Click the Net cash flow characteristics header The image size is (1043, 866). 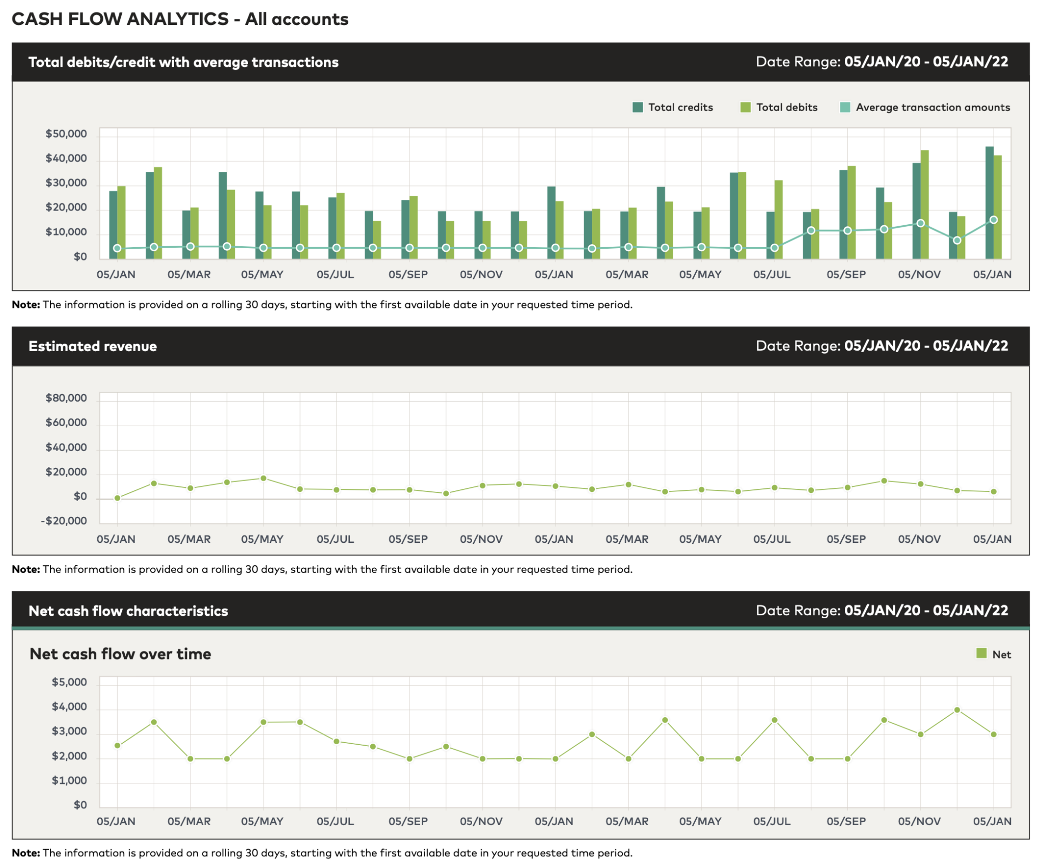(x=128, y=611)
